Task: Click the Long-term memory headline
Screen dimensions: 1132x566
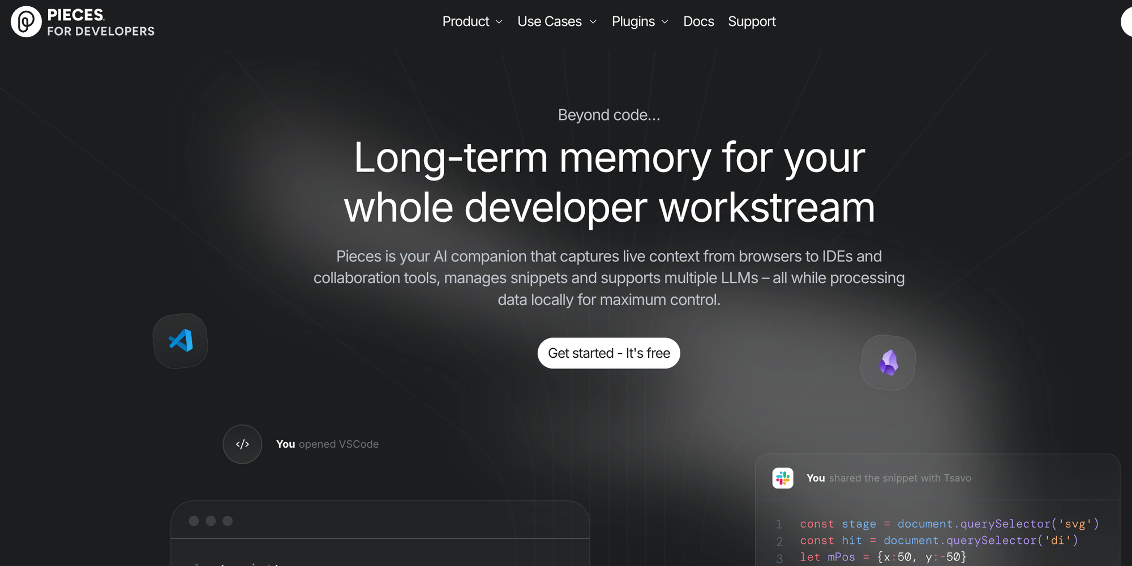Action: point(609,182)
